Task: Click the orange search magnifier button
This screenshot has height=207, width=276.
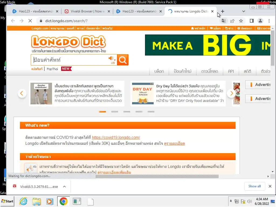Action: [x=123, y=60]
